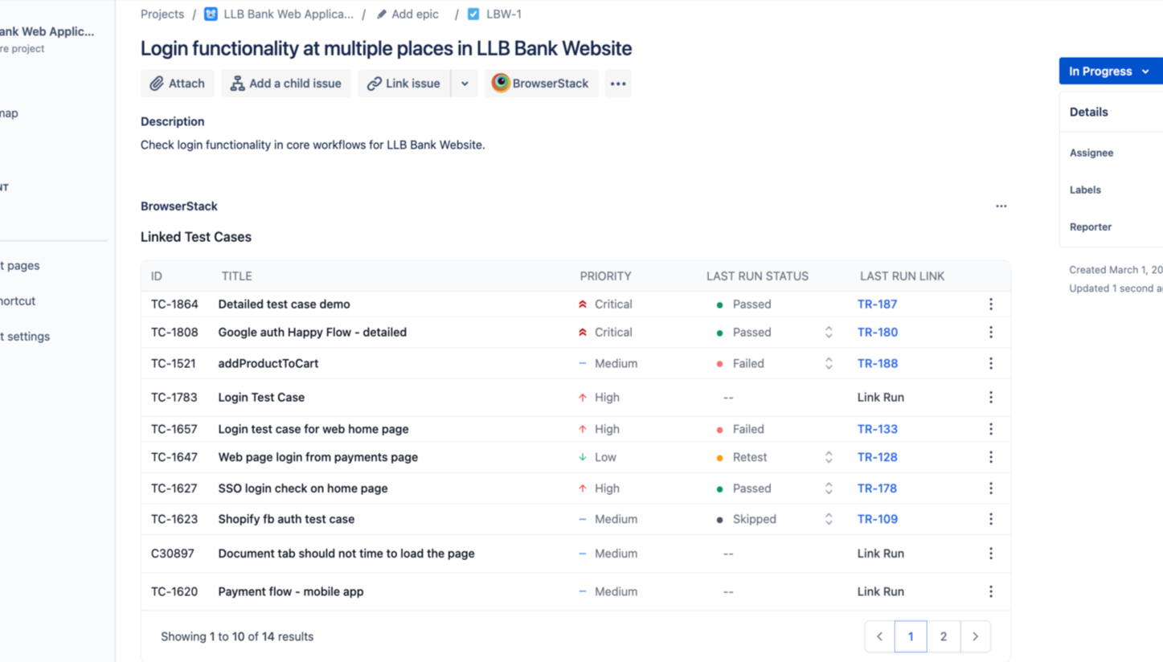Click the LBW-1 issue type checkbox icon

473,14
